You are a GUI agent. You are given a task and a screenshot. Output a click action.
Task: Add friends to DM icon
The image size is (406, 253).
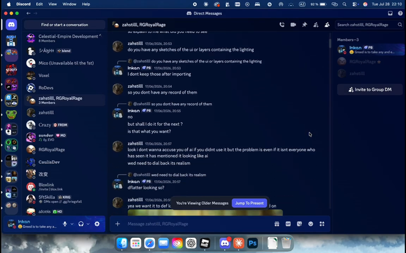click(316, 25)
